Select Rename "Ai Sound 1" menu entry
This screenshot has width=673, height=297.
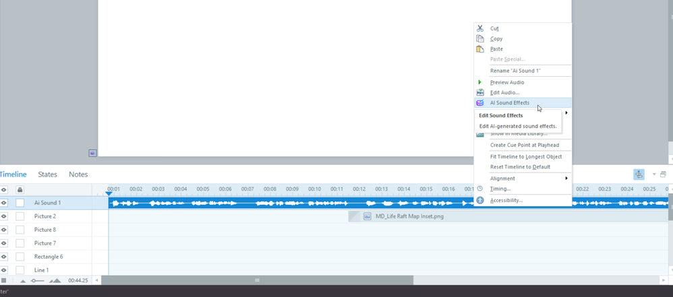[x=523, y=71]
